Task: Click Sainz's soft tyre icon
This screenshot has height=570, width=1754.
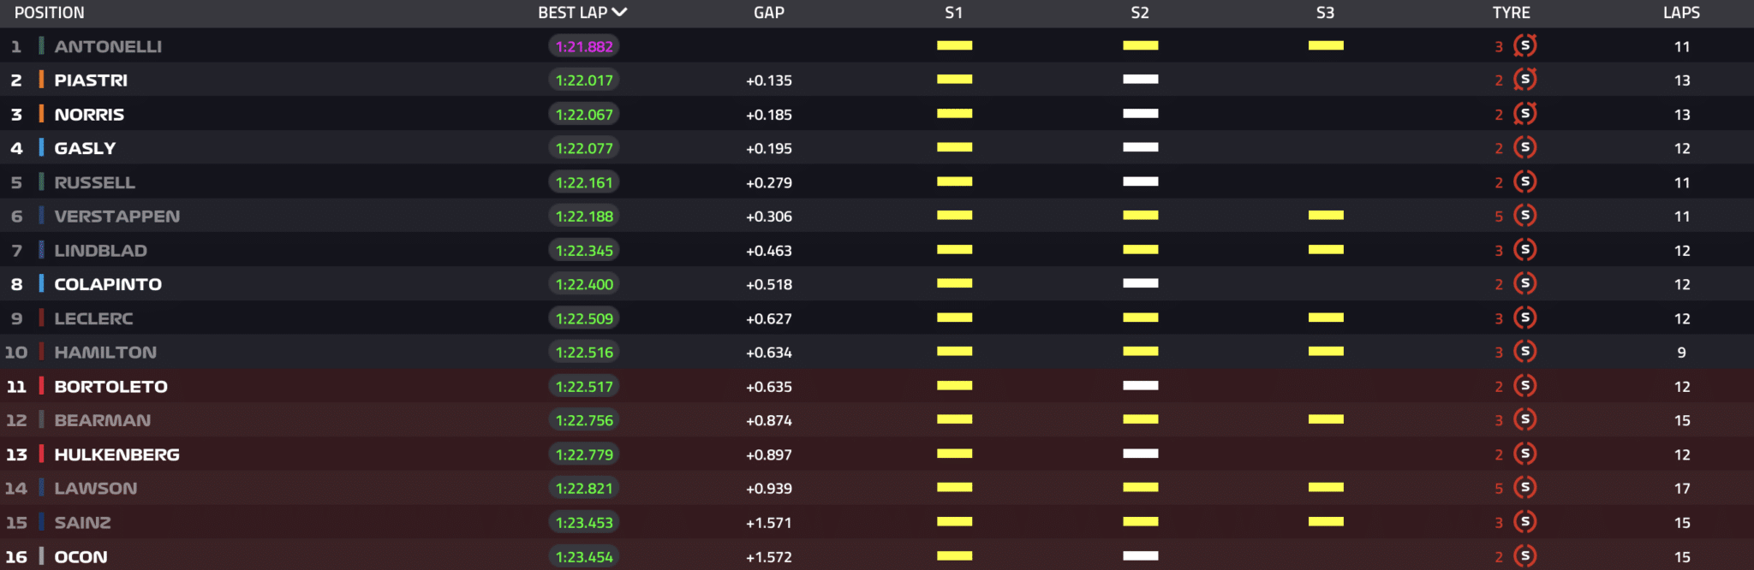Action: (1525, 522)
